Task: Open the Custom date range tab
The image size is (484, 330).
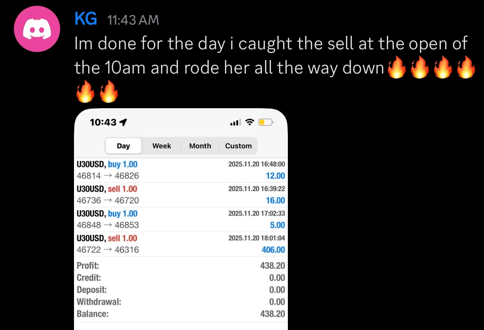Action: tap(238, 146)
